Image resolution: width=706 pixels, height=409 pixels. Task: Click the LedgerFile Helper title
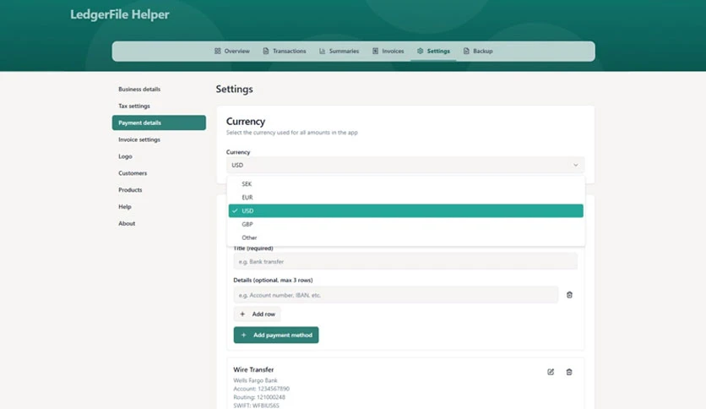coord(120,14)
